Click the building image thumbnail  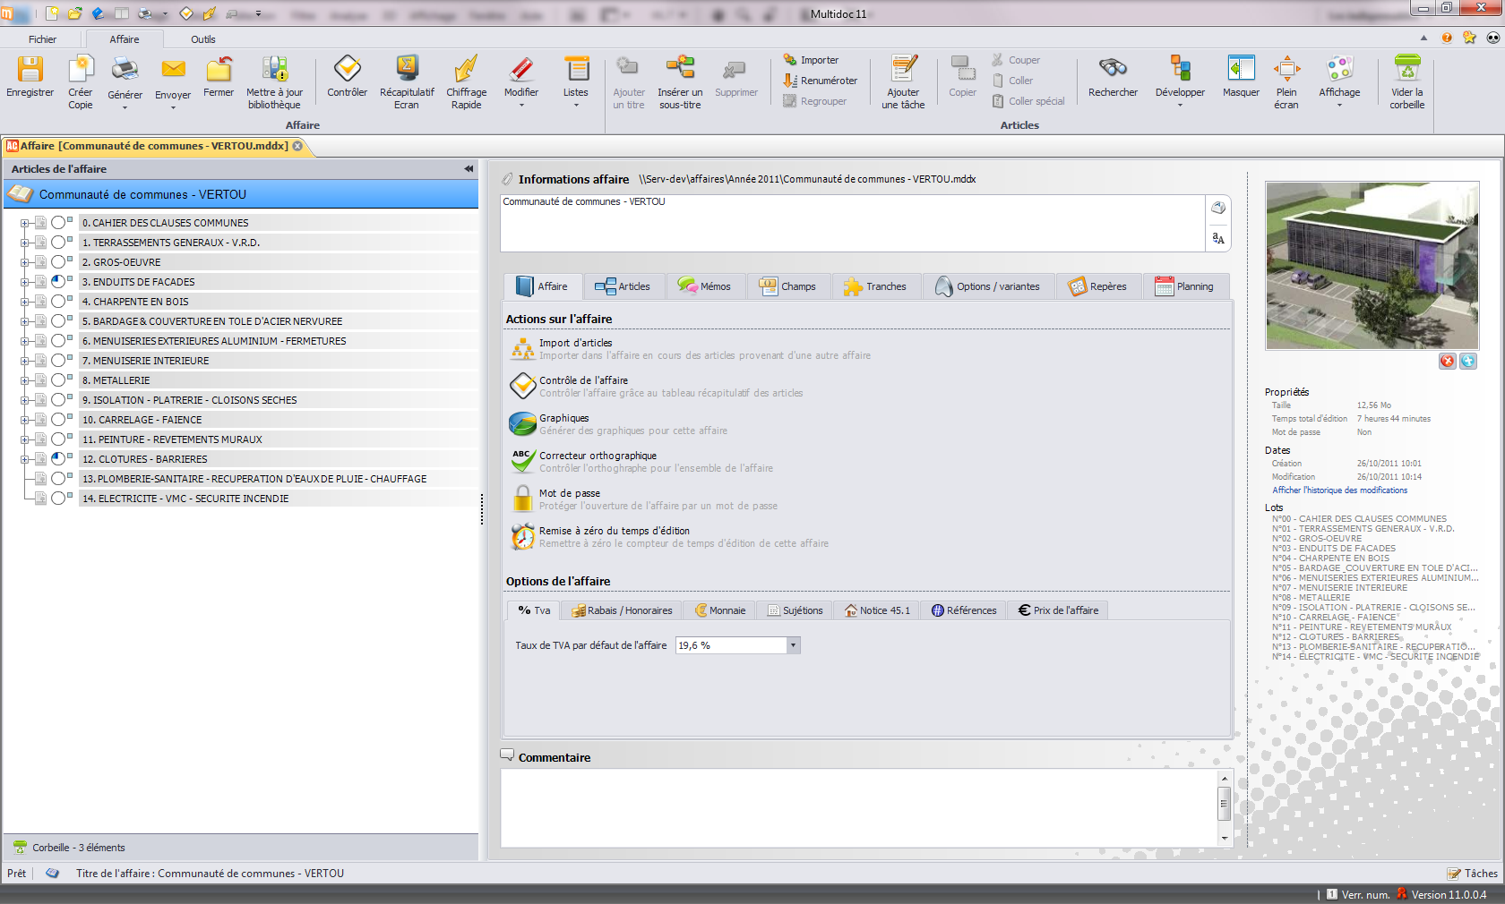click(x=1372, y=265)
